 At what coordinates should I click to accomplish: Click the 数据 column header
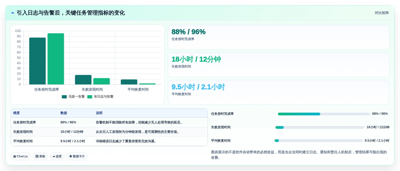coord(64,113)
